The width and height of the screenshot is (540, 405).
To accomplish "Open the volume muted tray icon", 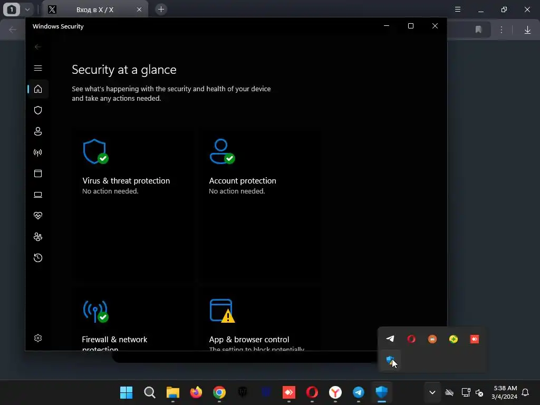I will point(479,392).
